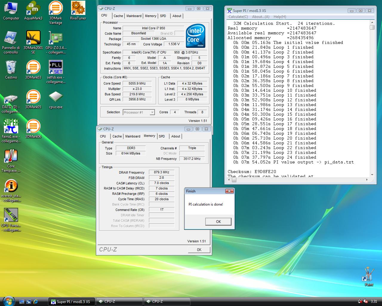Open About tab in top CPU-Z window
This screenshot has width=382, height=306.
click(177, 16)
